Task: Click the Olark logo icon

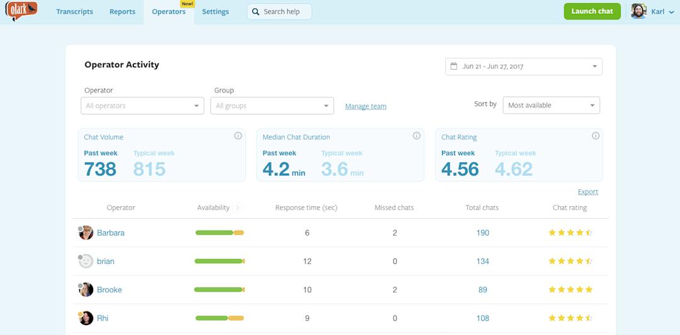Action: pos(21,11)
